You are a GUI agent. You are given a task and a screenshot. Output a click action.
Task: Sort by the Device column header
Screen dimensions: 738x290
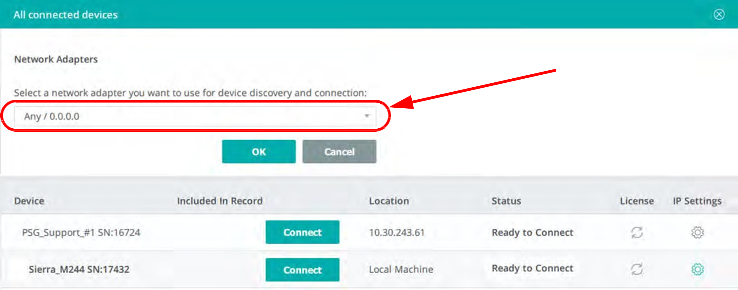29,201
